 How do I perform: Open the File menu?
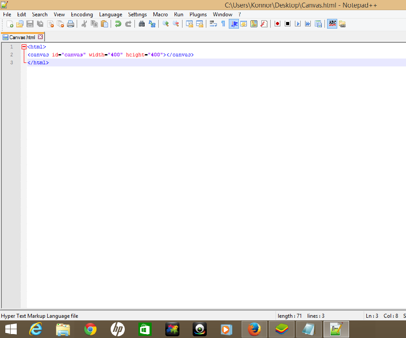pos(7,15)
